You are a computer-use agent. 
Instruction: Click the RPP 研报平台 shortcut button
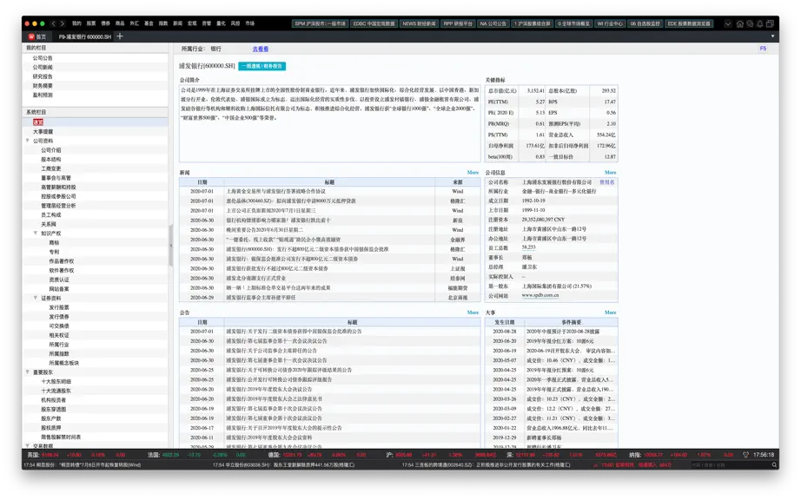458,23
